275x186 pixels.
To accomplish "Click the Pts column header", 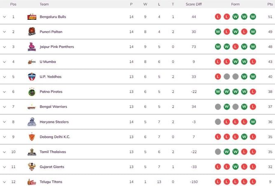I will click(270, 4).
